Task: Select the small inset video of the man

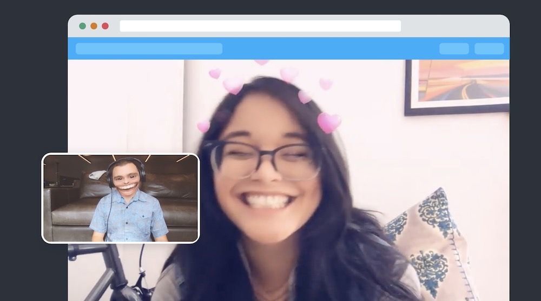Action: (x=121, y=198)
